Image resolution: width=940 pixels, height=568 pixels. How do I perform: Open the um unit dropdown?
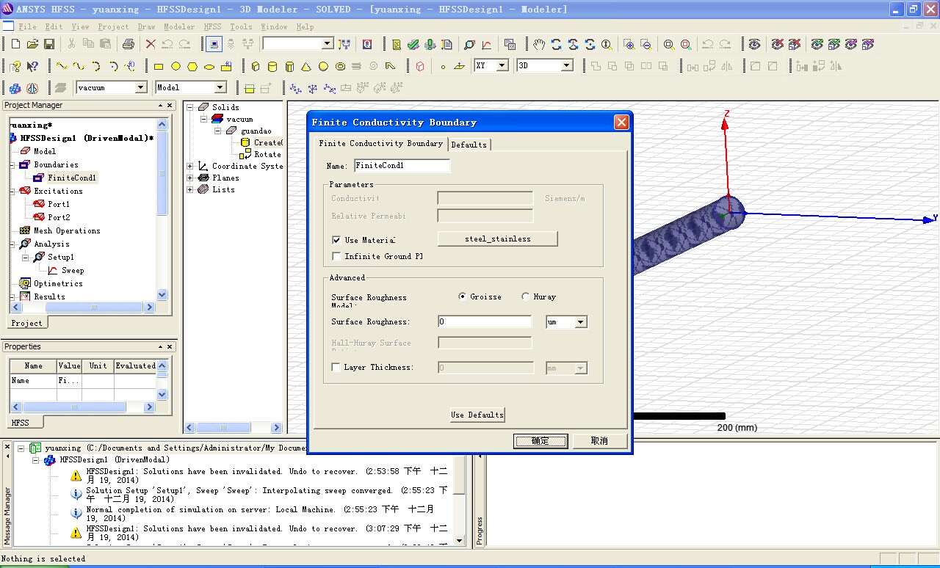coord(581,322)
